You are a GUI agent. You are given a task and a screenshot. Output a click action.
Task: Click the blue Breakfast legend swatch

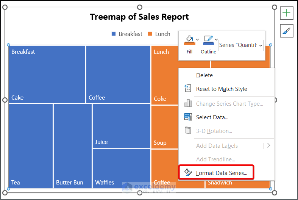click(114, 34)
